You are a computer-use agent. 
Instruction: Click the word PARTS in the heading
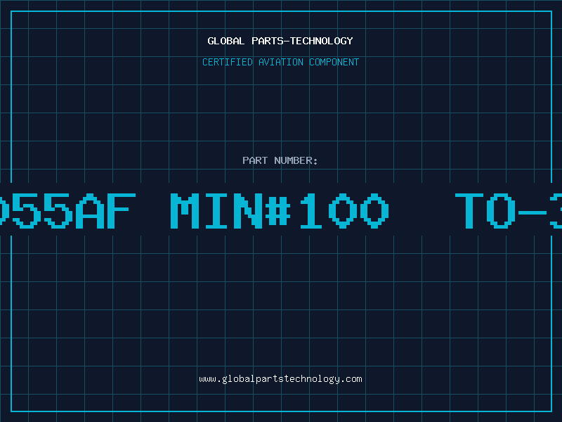[268, 41]
